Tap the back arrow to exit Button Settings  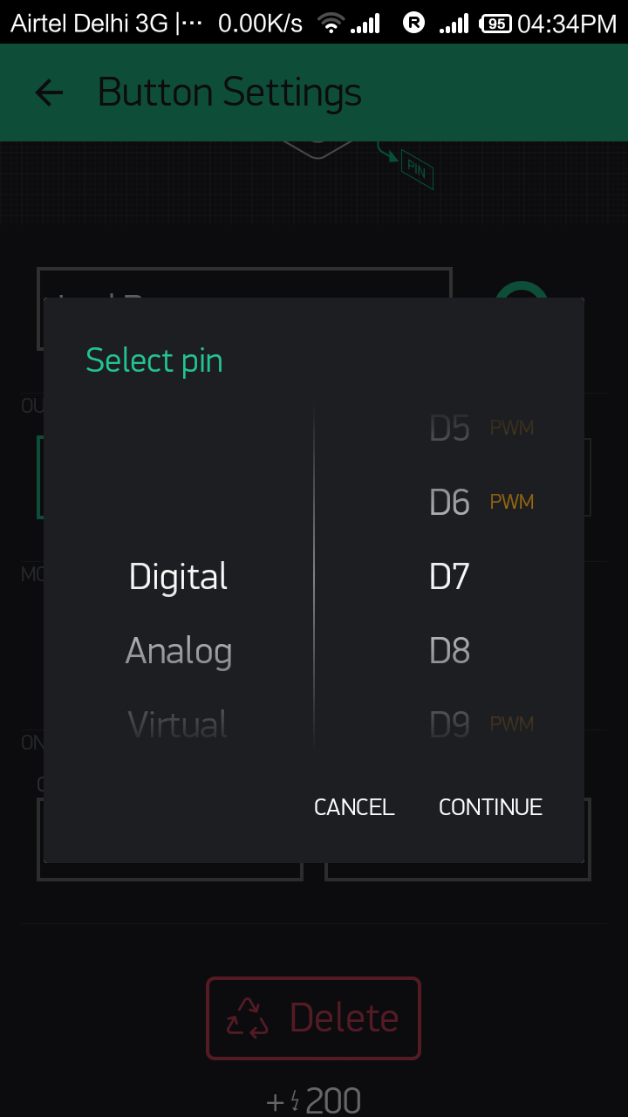48,92
